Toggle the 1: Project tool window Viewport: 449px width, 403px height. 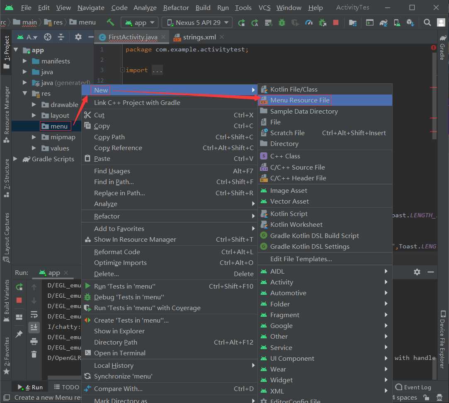point(6,52)
